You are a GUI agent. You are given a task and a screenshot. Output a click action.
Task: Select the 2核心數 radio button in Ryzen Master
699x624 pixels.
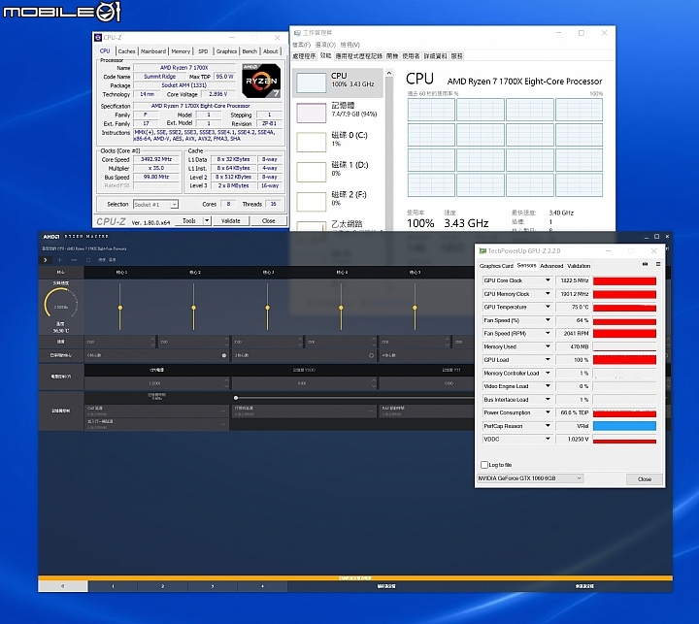(x=371, y=355)
